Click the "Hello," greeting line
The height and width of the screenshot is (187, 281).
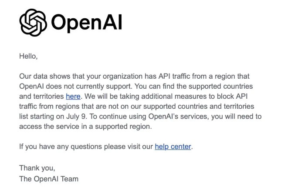point(28,56)
